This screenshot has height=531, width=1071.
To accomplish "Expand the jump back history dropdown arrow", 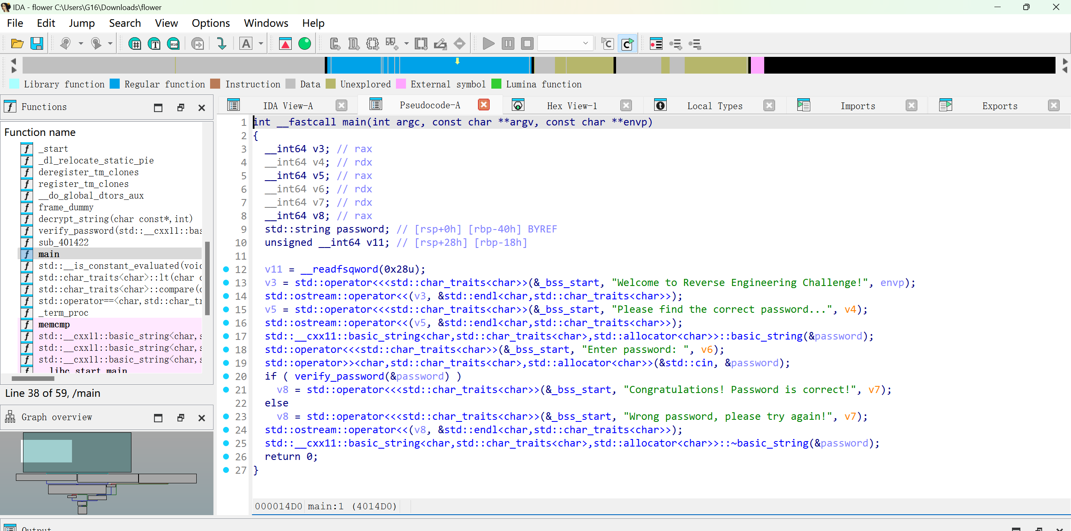I will tap(81, 43).
